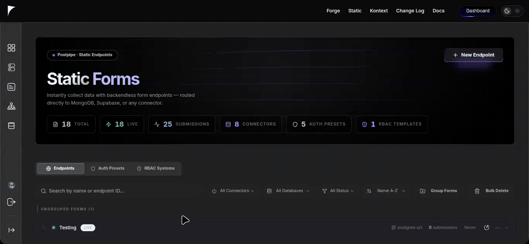Expand the Testing row with its chevron

(x=507, y=228)
